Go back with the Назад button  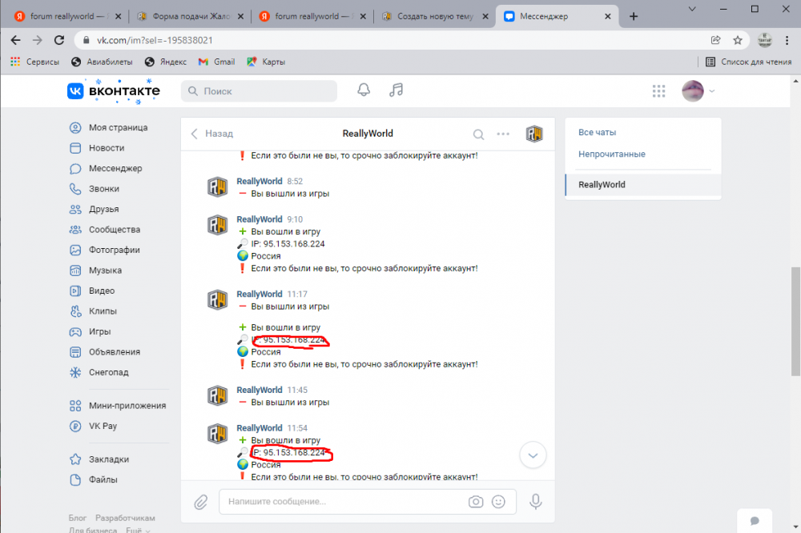coord(212,134)
